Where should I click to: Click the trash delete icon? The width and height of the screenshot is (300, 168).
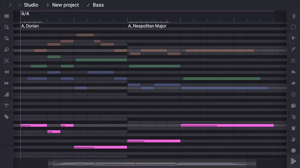293,128
